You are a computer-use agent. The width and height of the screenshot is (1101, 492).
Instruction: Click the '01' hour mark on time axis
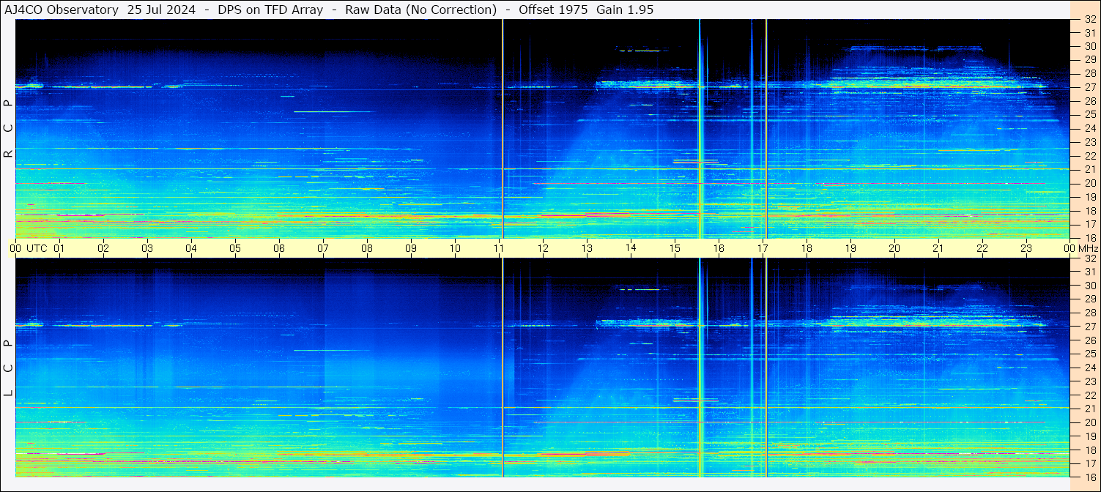[59, 248]
